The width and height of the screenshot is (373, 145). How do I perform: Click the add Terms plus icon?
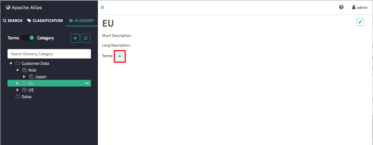(x=120, y=56)
